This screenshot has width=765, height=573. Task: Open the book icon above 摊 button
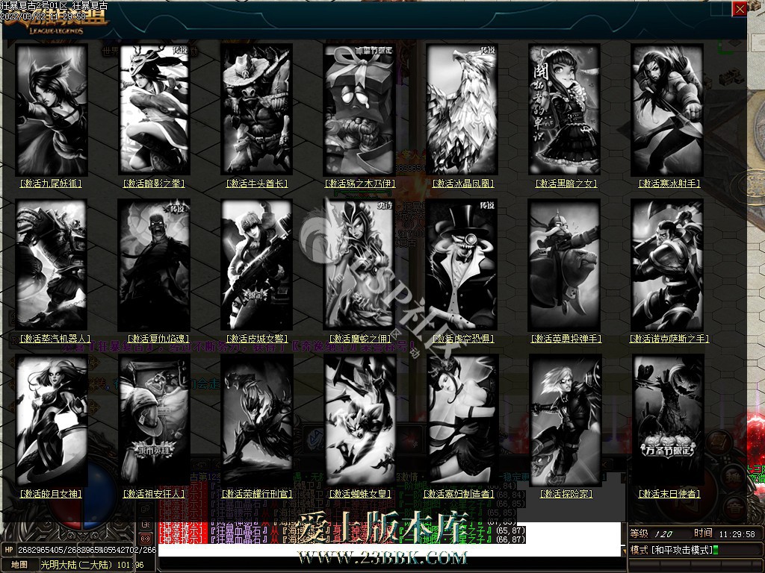point(720,442)
